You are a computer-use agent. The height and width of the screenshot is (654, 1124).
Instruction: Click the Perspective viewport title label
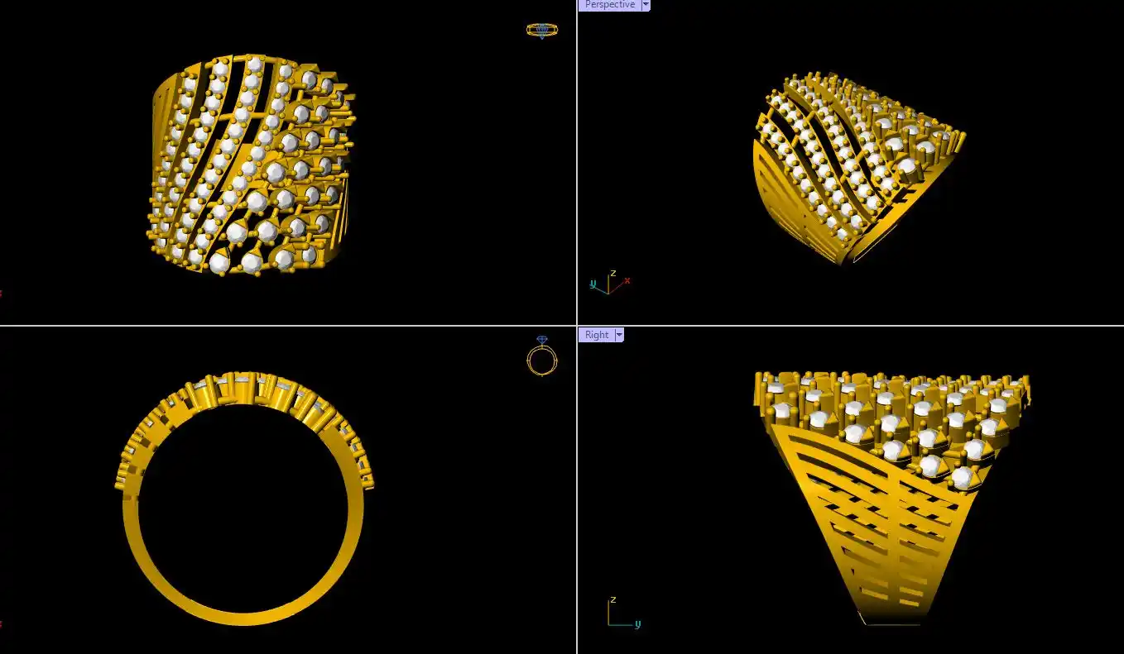click(x=609, y=5)
